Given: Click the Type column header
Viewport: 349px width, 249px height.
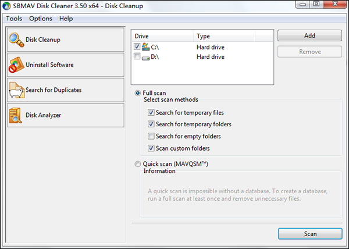Looking at the screenshot, I should pos(224,36).
